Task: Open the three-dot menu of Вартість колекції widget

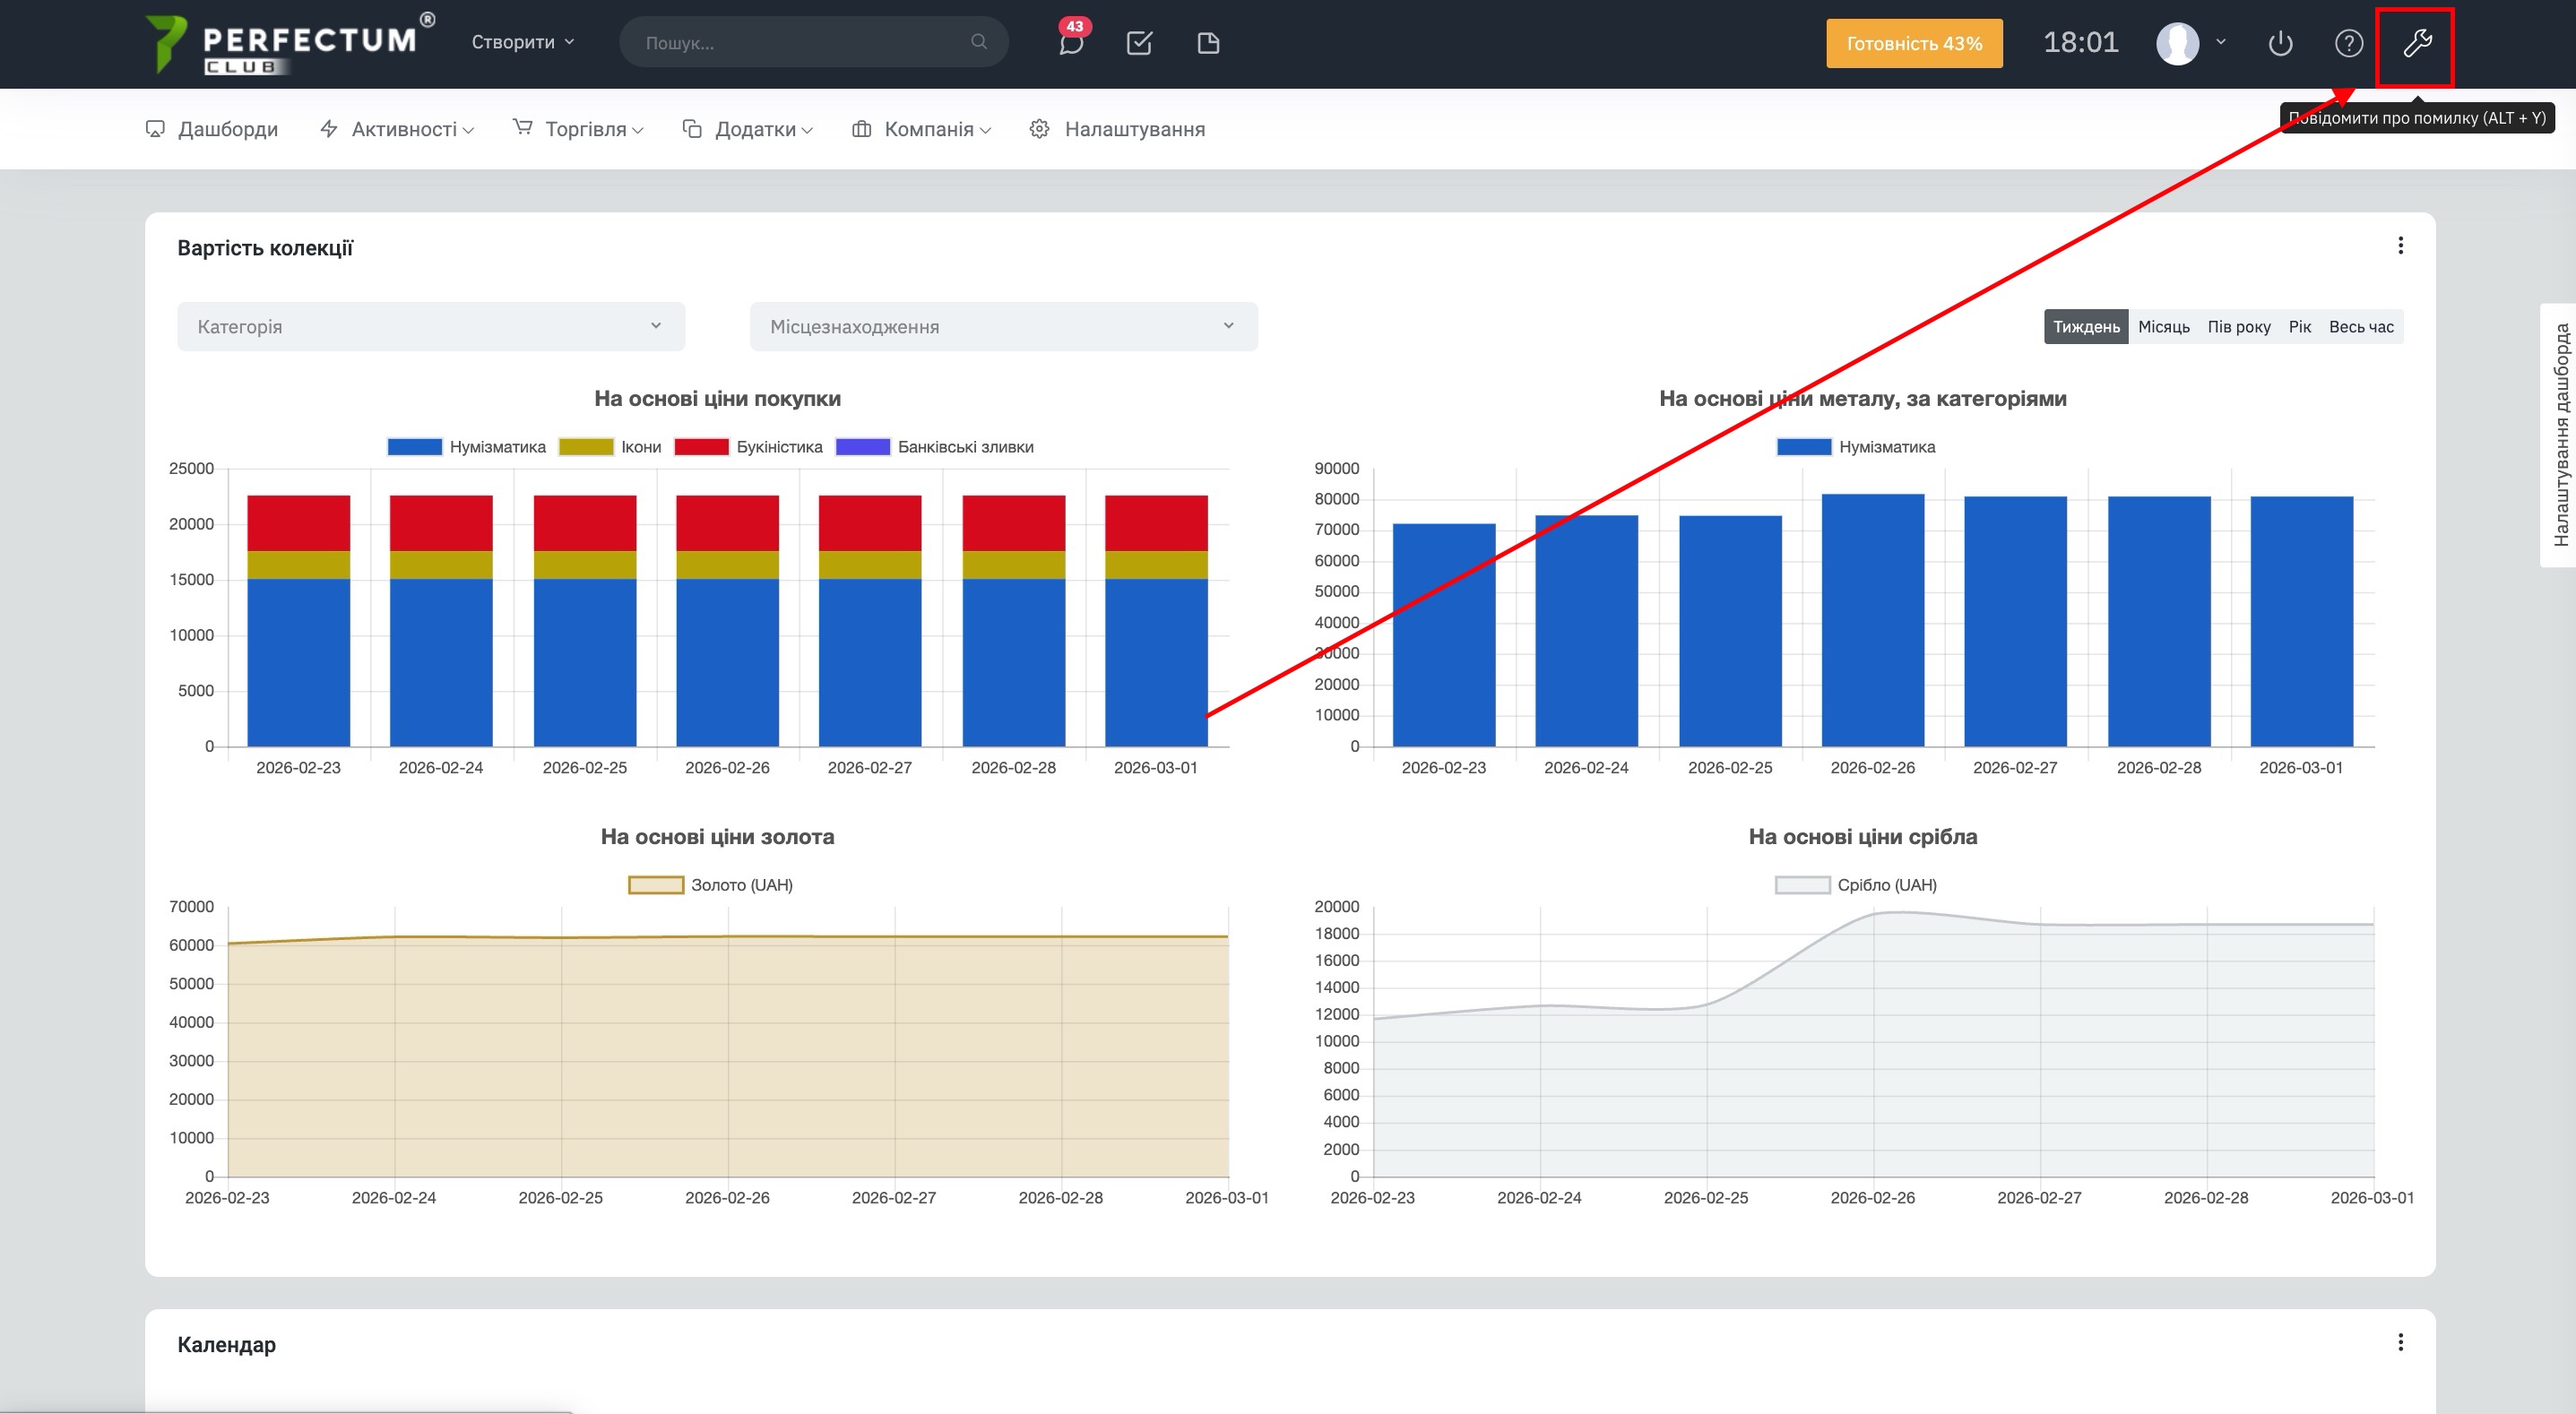Action: click(2400, 246)
